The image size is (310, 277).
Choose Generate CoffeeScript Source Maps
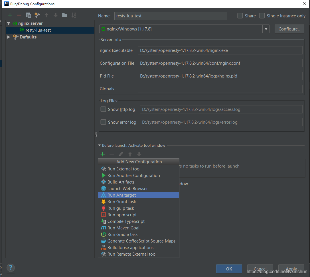pyautogui.click(x=139, y=241)
